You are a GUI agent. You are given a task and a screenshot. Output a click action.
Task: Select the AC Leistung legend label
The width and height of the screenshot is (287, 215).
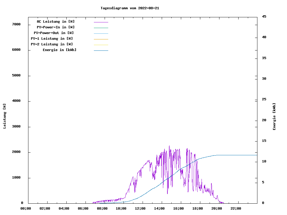(x=56, y=21)
